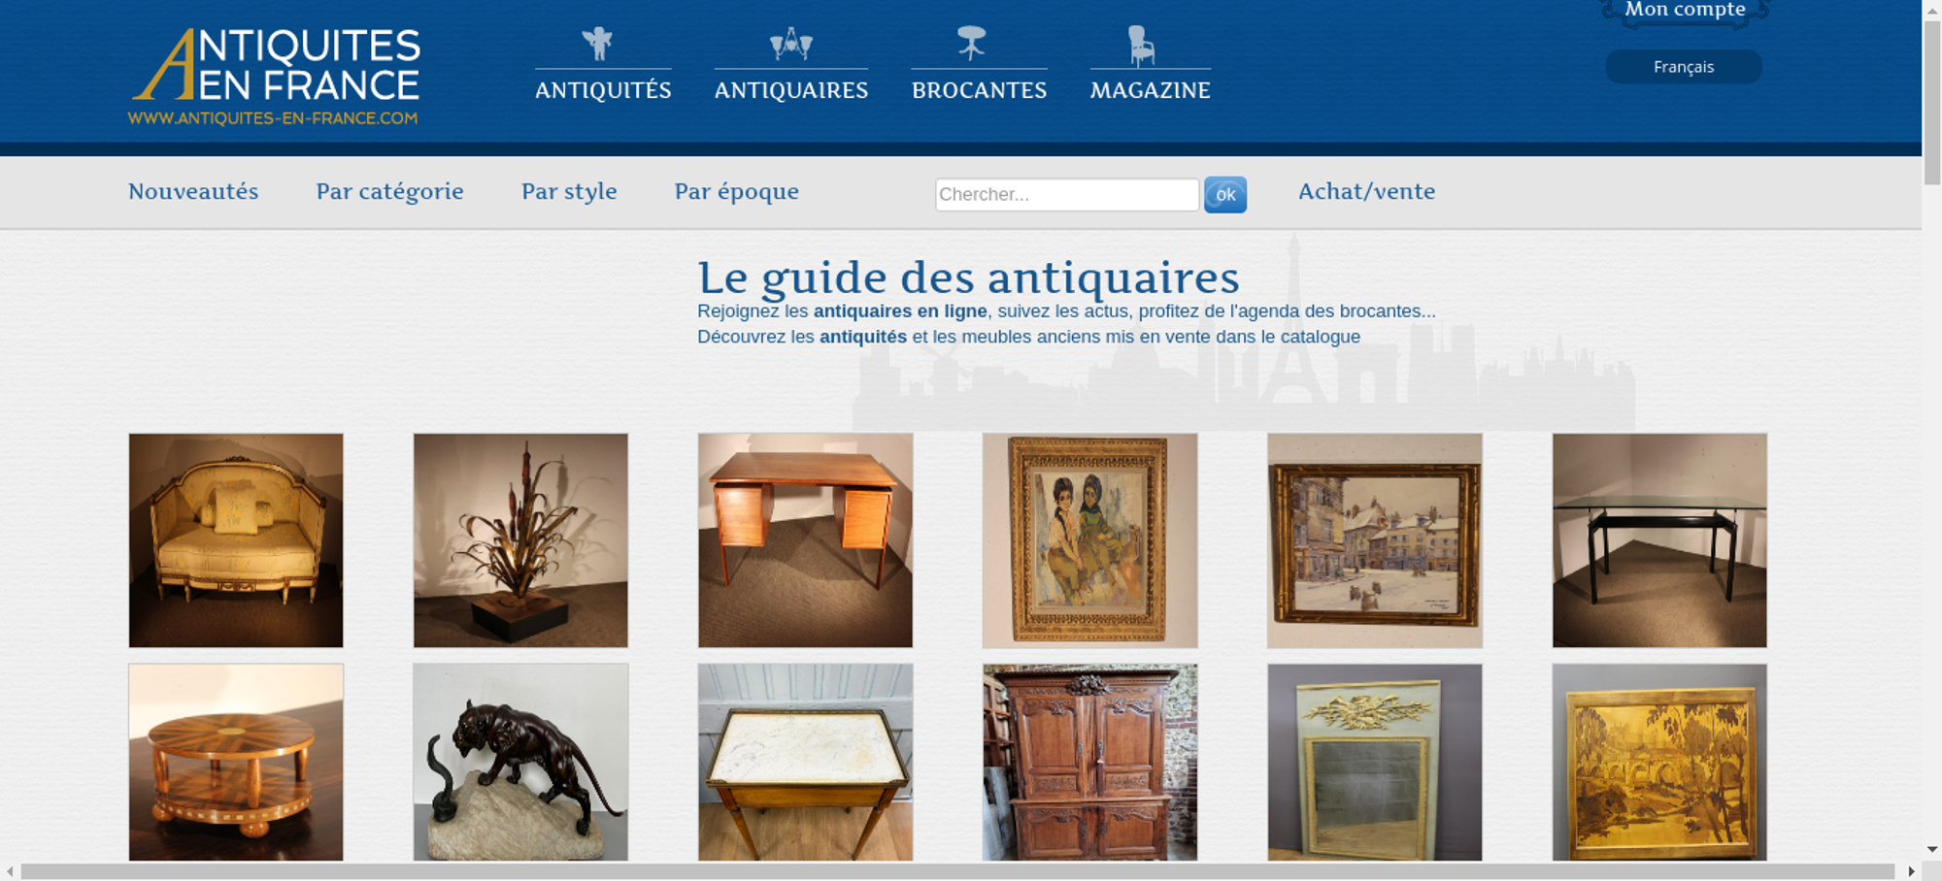
Task: Open the two-women gilt-framed painting thumbnail
Action: (x=1089, y=540)
